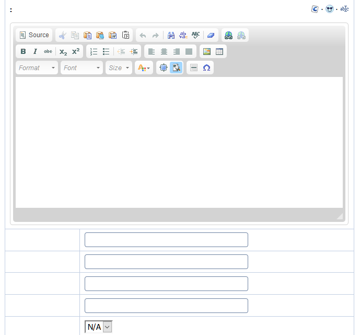Open the Size dropdown
This screenshot has width=360, height=335.
(119, 68)
